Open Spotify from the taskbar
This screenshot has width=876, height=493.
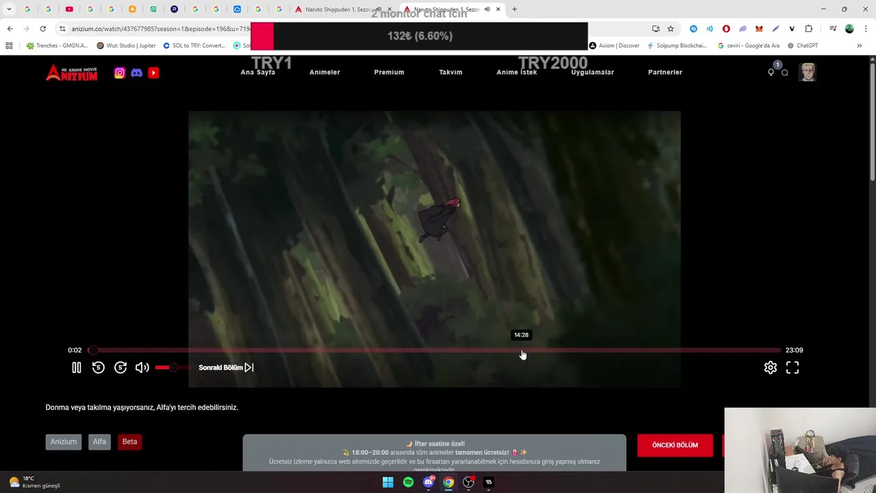[409, 483]
